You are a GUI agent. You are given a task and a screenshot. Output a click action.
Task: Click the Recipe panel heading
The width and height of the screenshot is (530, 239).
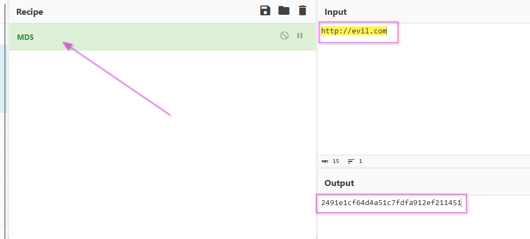pos(30,12)
